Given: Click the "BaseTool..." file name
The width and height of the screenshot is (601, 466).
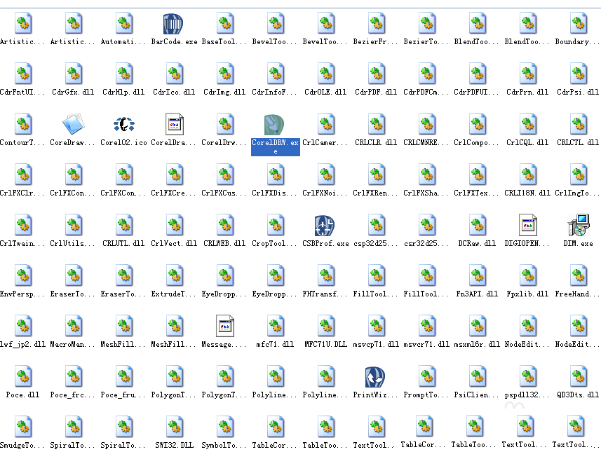Looking at the screenshot, I should tap(224, 42).
